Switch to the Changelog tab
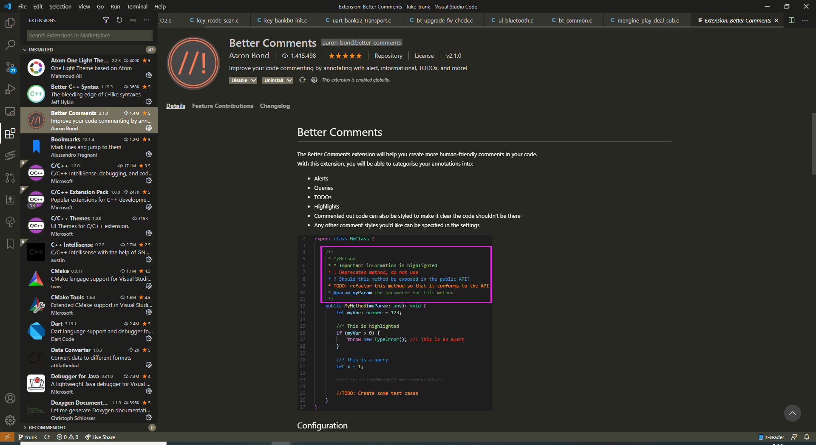 click(x=275, y=106)
